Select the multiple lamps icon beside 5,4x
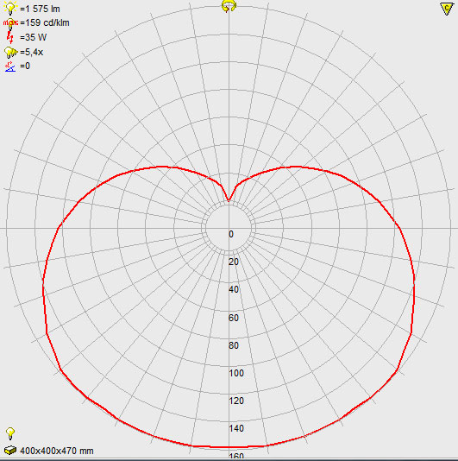Viewport: 458px width, 461px height. [10, 52]
